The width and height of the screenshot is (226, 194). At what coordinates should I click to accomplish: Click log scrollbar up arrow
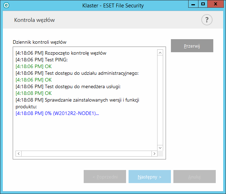point(160,53)
